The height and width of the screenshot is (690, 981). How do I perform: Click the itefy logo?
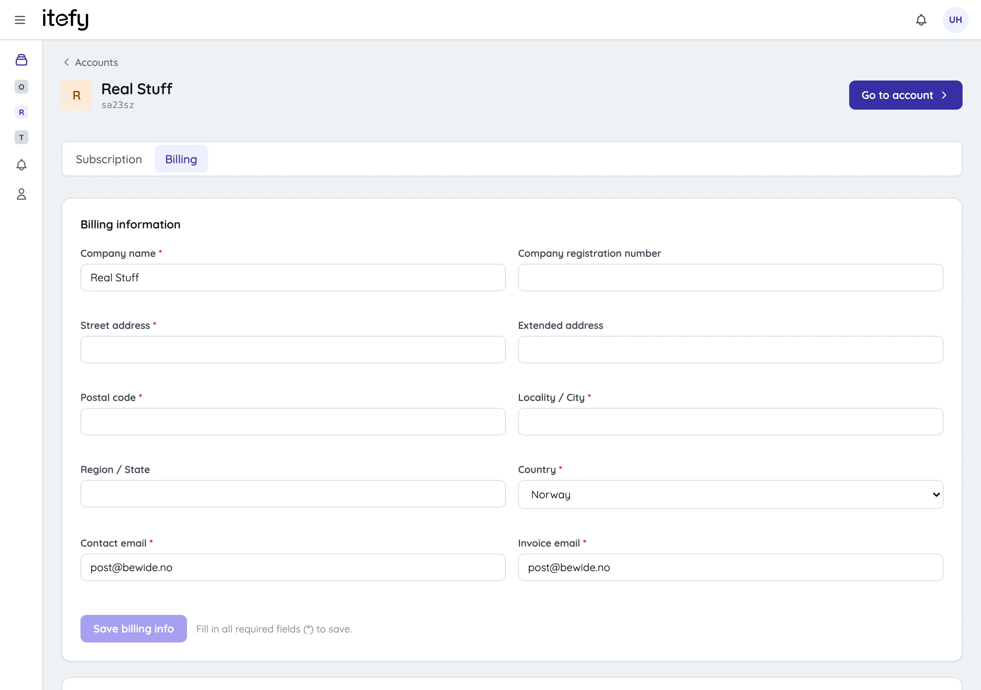[x=66, y=19]
